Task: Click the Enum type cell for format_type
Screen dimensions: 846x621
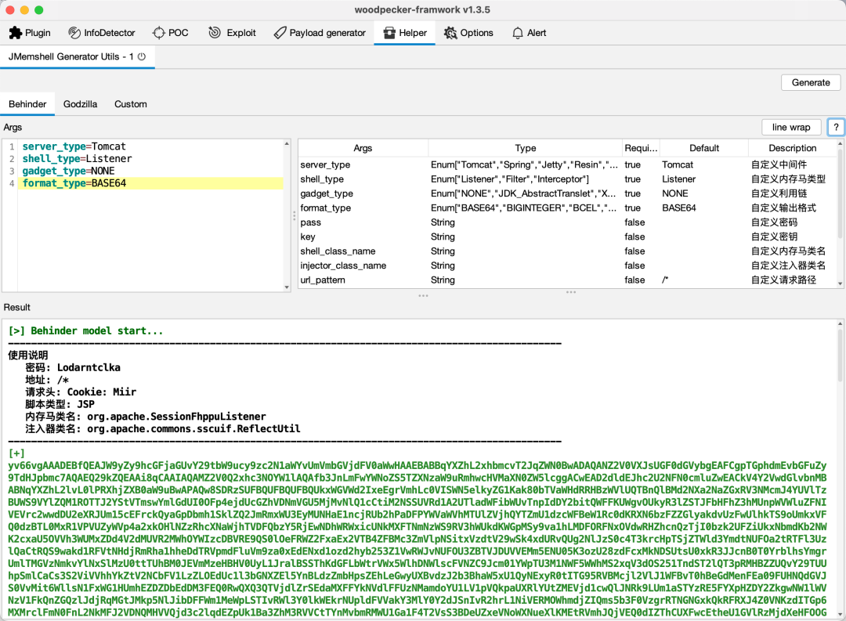Action: [x=524, y=208]
